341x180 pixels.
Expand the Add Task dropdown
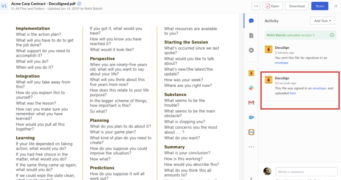click(322, 21)
